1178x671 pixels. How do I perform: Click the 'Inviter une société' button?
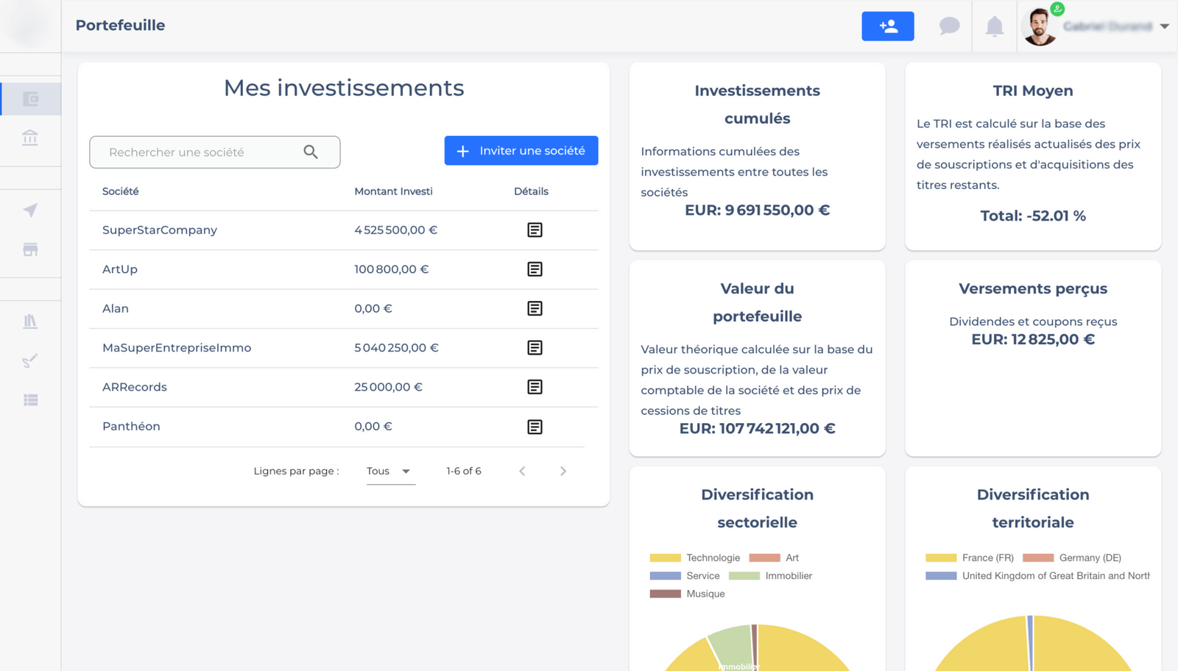coord(521,151)
